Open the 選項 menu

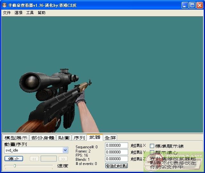pyautogui.click(x=18, y=13)
